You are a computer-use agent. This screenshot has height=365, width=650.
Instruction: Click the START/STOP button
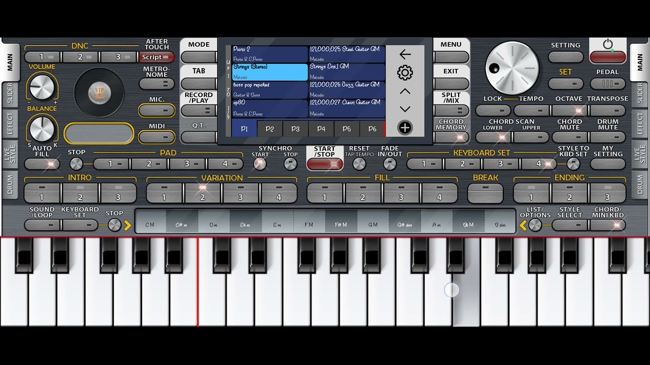pyautogui.click(x=324, y=164)
